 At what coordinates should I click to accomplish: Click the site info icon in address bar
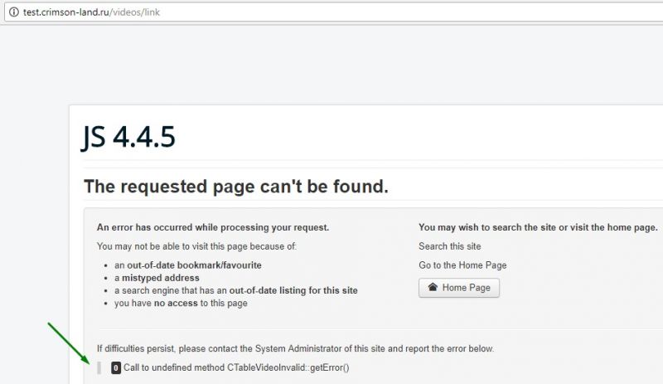[14, 12]
